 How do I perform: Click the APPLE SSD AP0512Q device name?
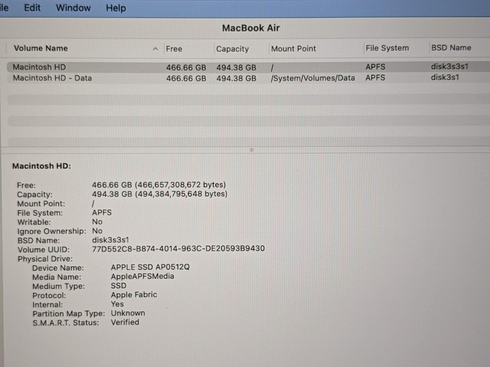click(150, 267)
